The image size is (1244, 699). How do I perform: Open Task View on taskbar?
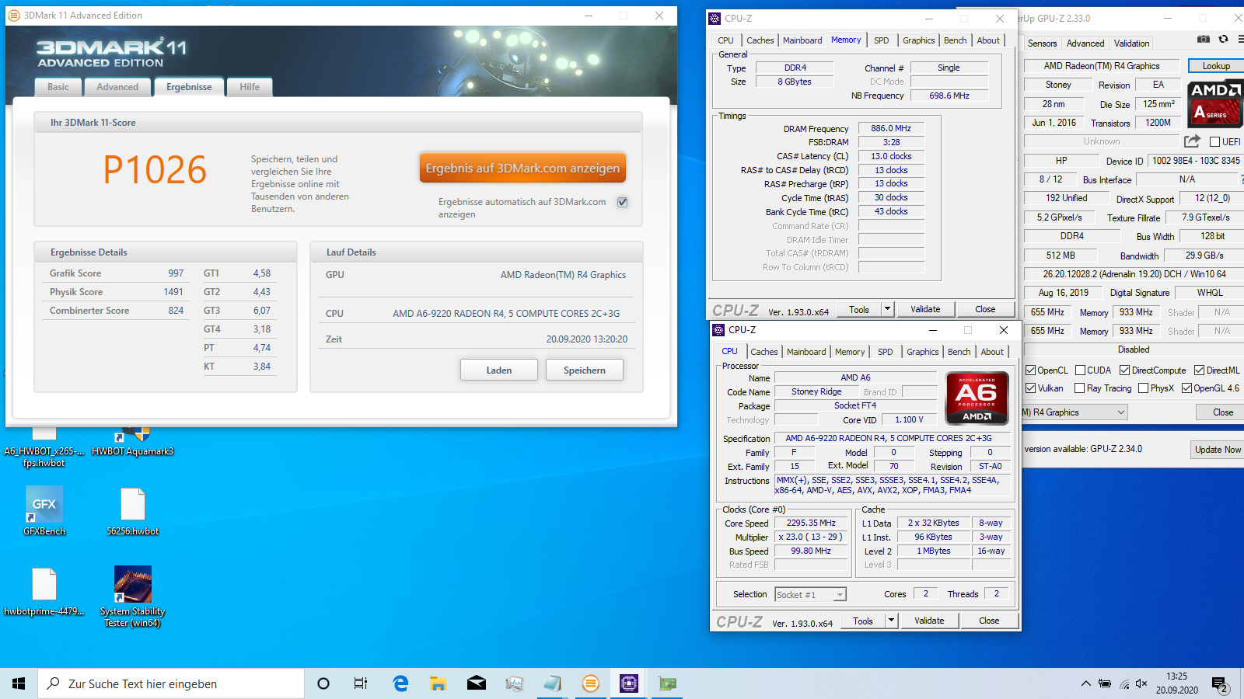click(x=361, y=683)
